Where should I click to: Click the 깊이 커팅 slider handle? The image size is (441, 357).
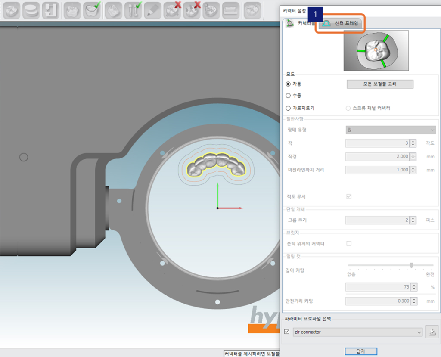pos(412,265)
